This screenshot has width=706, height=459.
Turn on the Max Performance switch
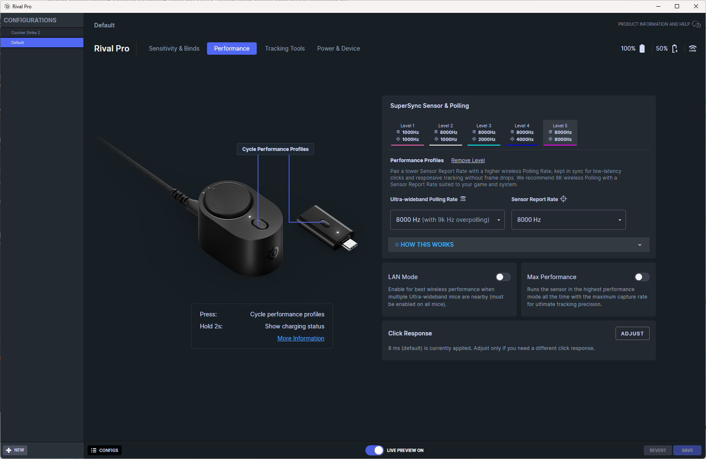coord(642,277)
